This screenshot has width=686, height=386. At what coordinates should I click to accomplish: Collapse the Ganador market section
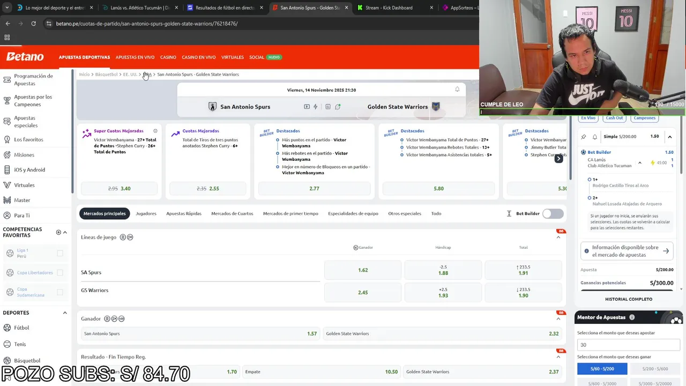click(x=558, y=318)
